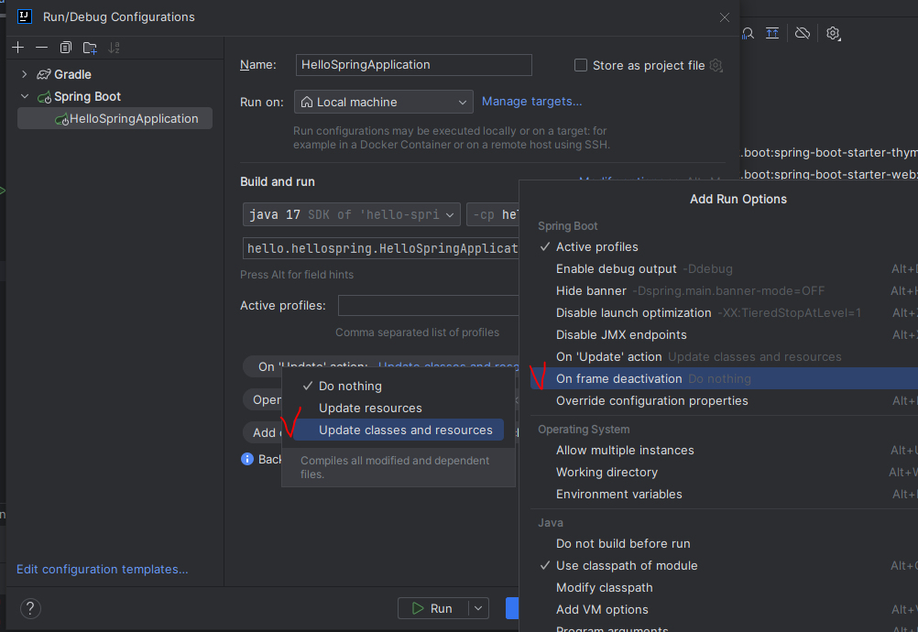This screenshot has width=918, height=632.
Task: Open Edit configuration templates link
Action: coord(103,570)
